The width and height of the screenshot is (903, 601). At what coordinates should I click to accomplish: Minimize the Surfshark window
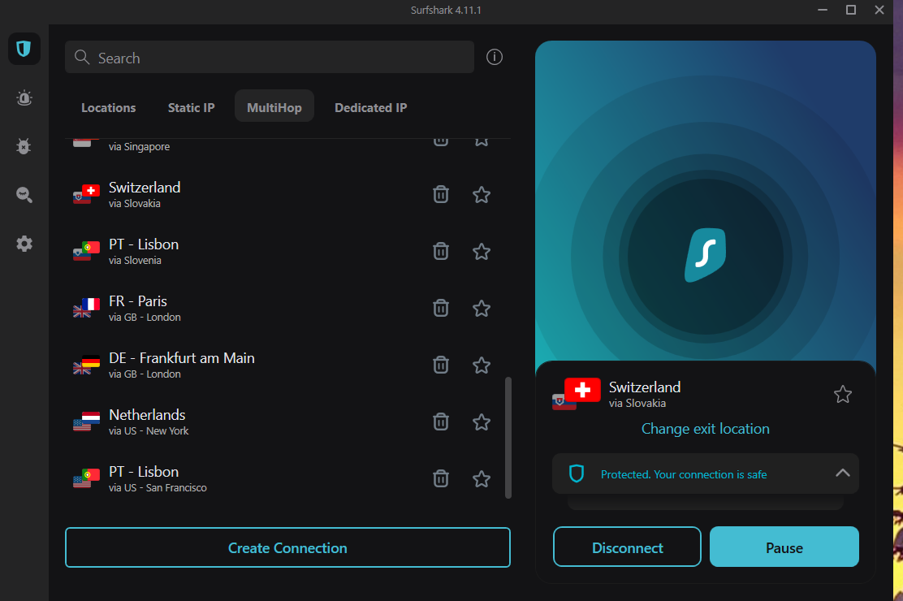coord(823,10)
